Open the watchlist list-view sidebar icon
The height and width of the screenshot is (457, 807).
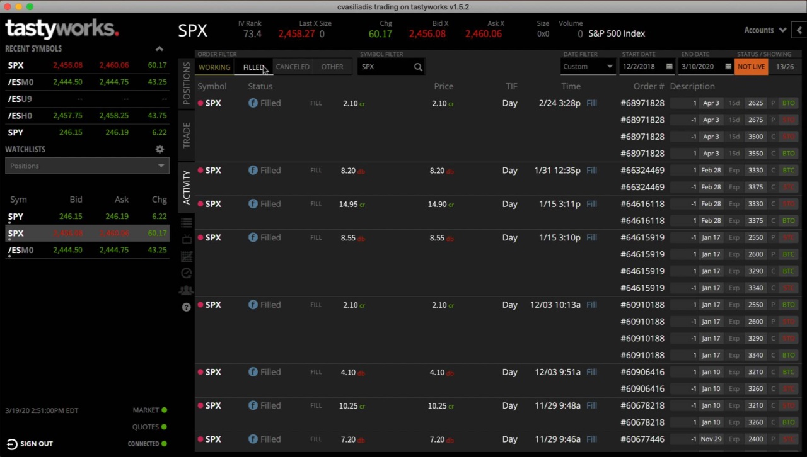[186, 223]
